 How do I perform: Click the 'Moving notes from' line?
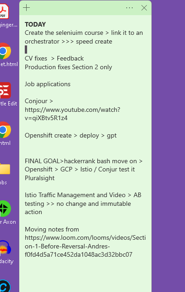pos(52,229)
